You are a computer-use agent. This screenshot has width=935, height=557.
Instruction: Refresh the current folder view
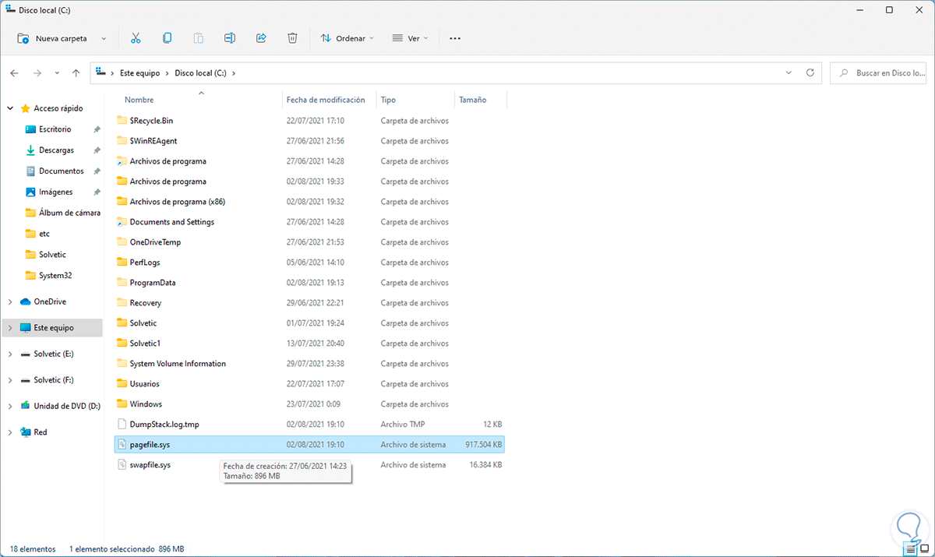pyautogui.click(x=810, y=72)
